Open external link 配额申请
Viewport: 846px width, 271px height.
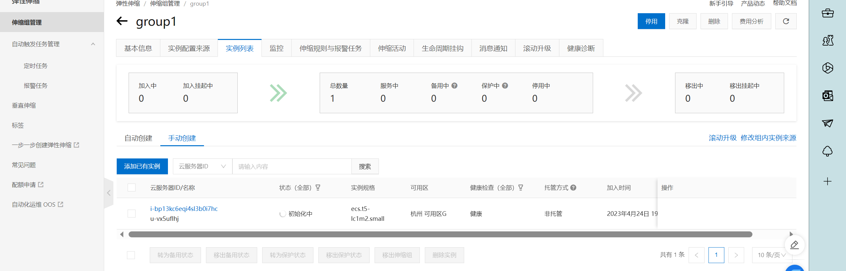pyautogui.click(x=28, y=185)
